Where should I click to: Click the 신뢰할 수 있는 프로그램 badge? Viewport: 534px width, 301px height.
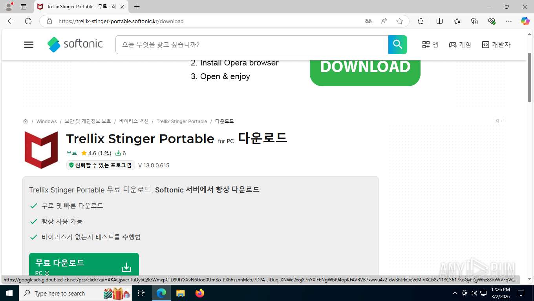coord(101,165)
